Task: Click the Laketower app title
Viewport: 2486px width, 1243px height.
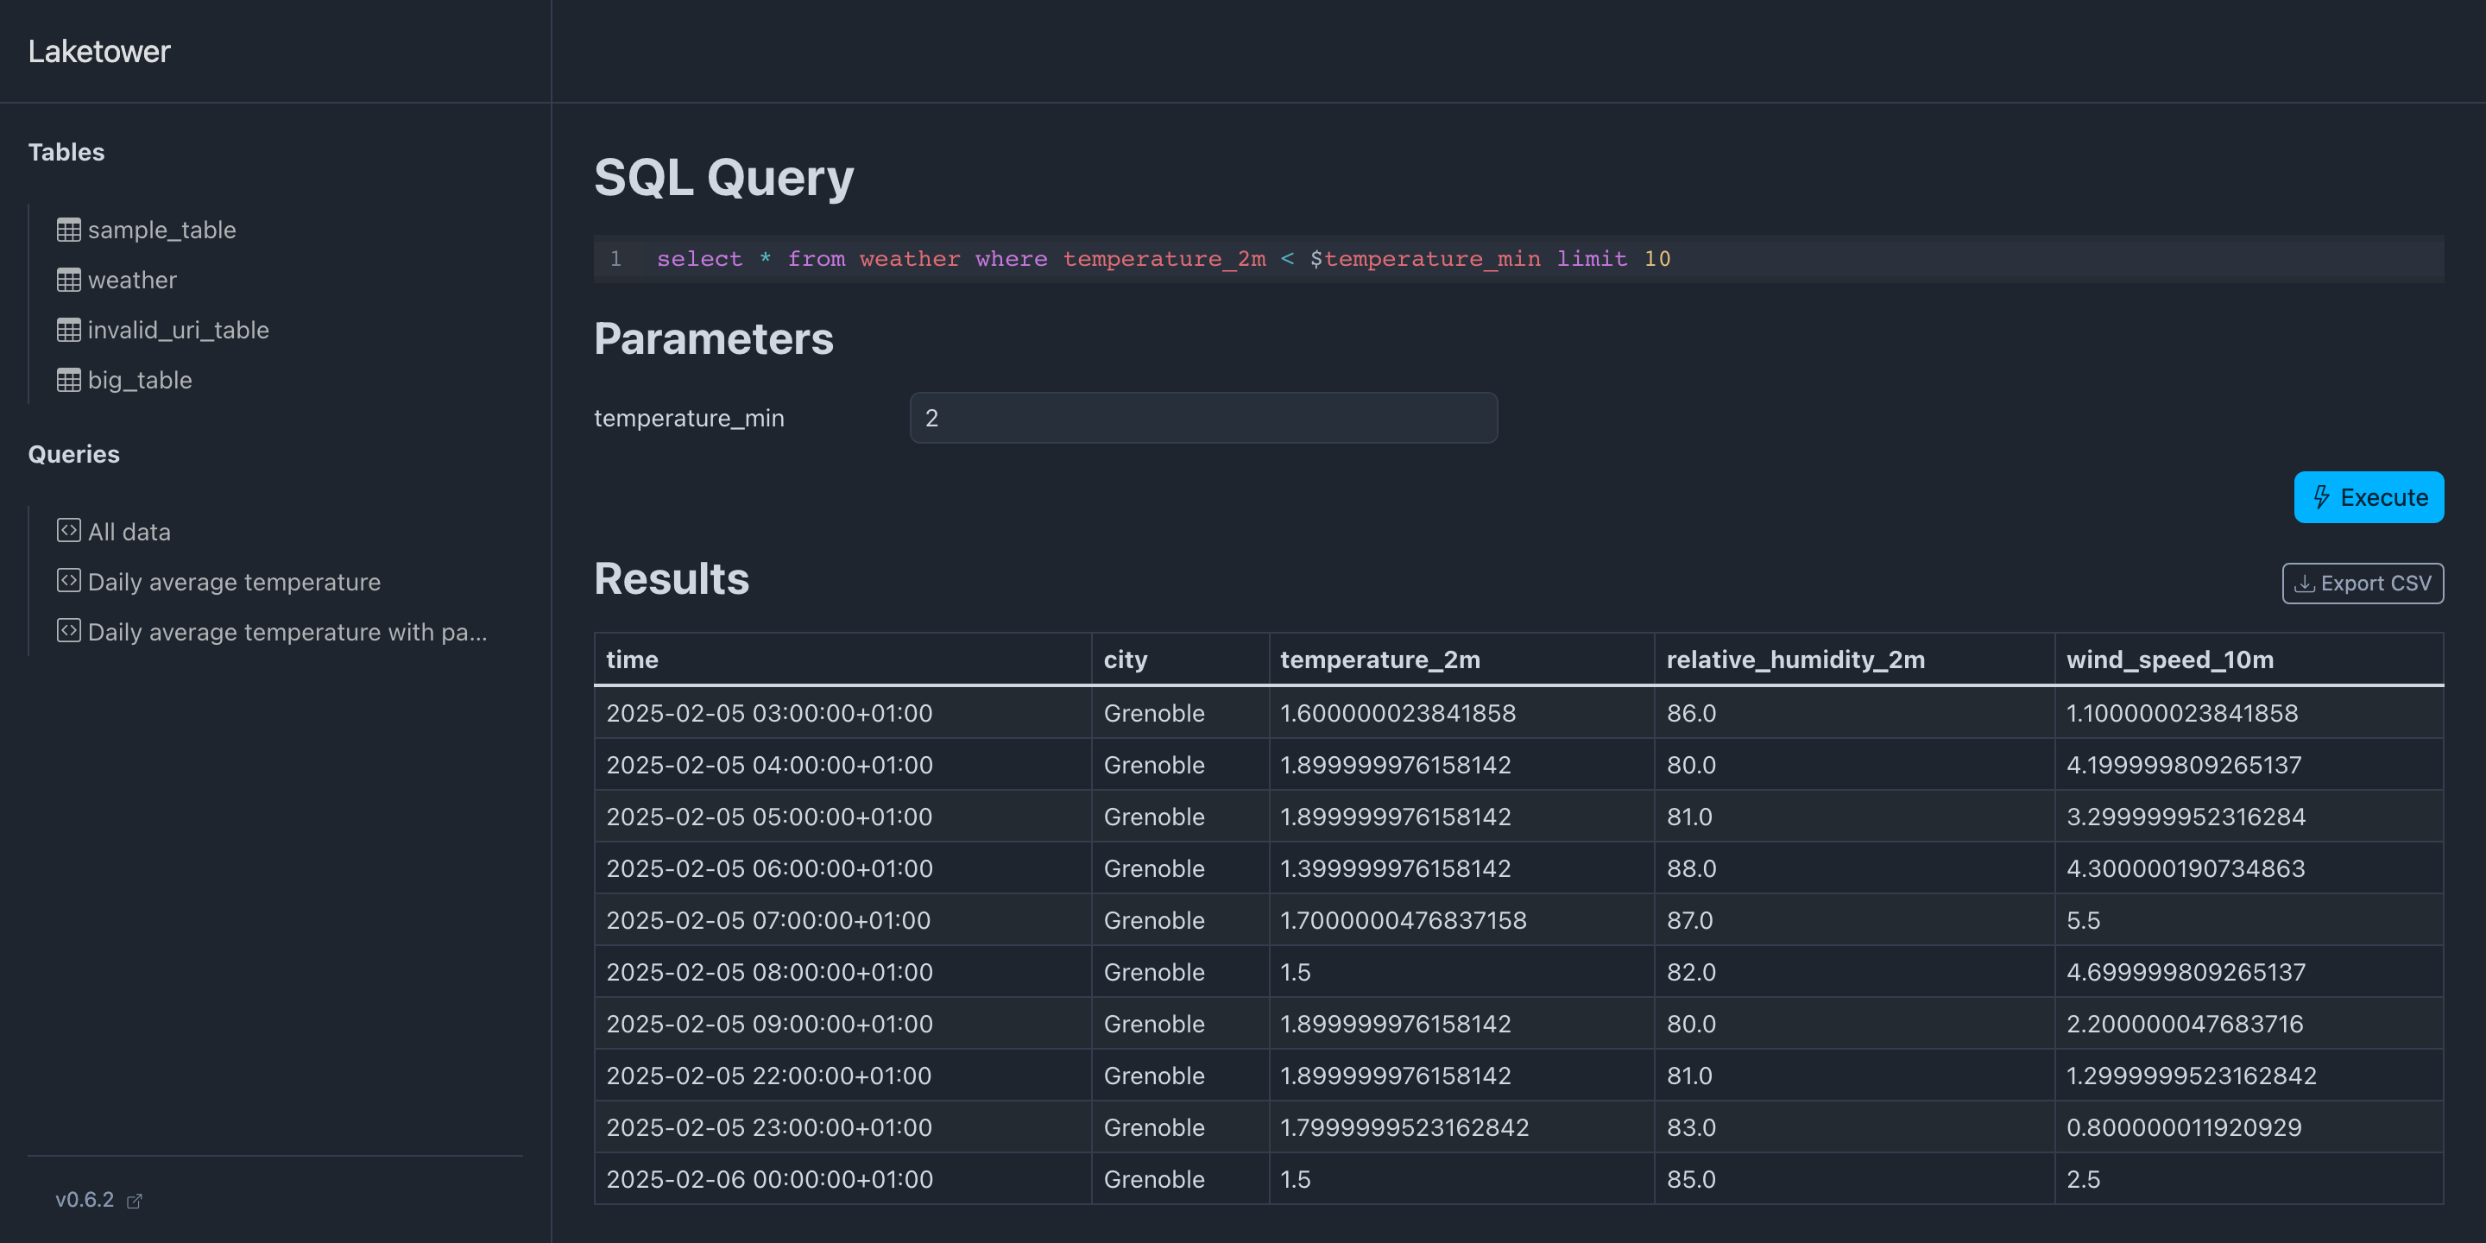Action: 99,51
